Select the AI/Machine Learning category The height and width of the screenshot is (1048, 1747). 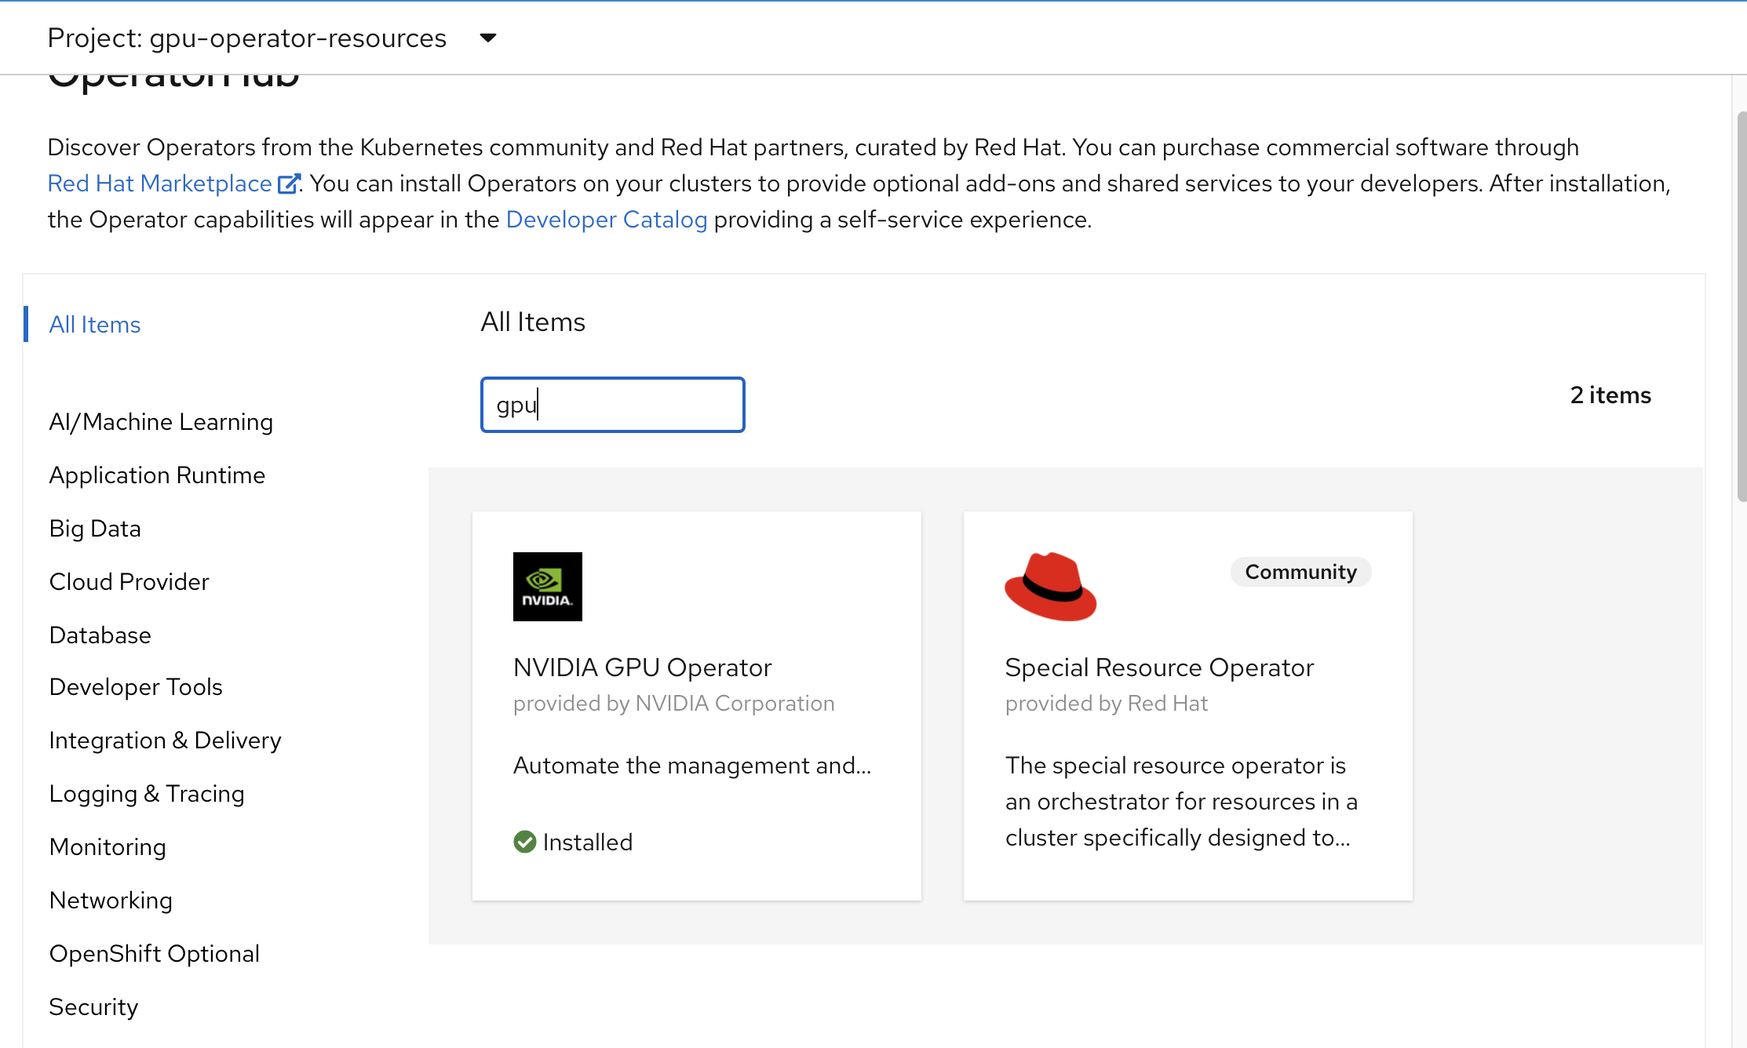(161, 422)
